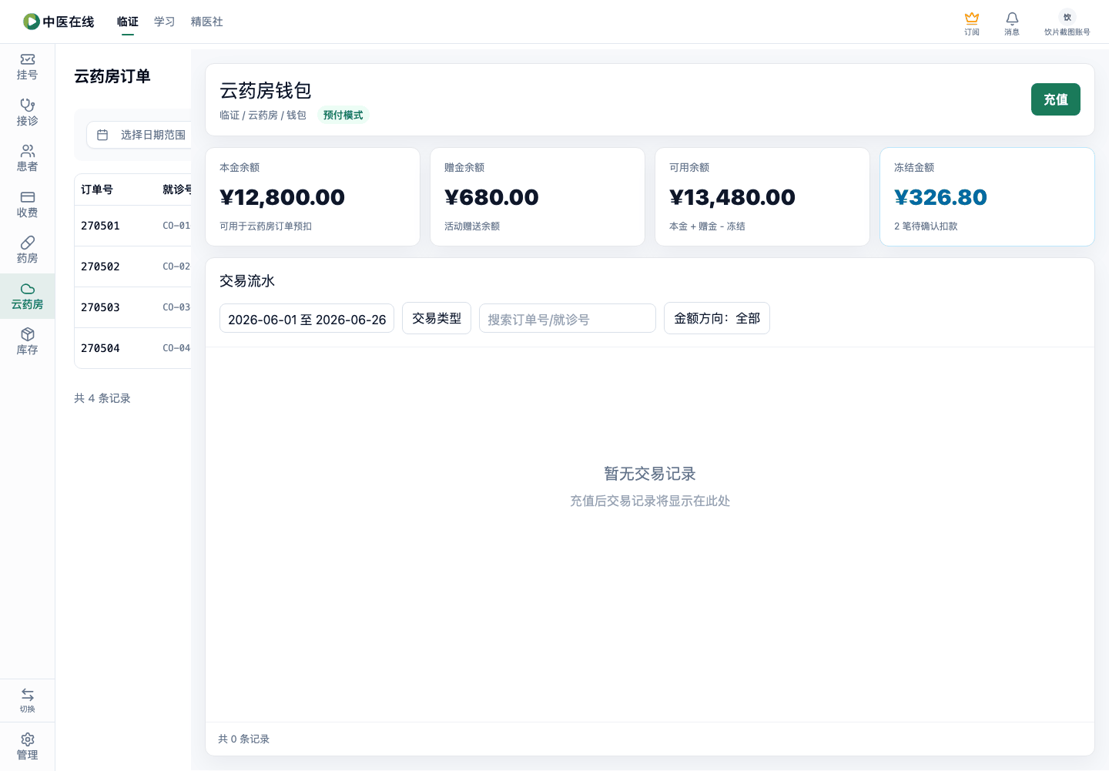Click the 云药房订单 panel title
This screenshot has width=1109, height=771.
[112, 76]
